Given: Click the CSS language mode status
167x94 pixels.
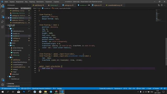Looking at the screenshot, I should click(134, 89).
